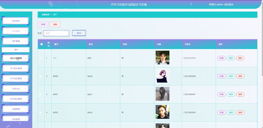Expand the 知识测试管理 sidebar menu

pos(16,99)
